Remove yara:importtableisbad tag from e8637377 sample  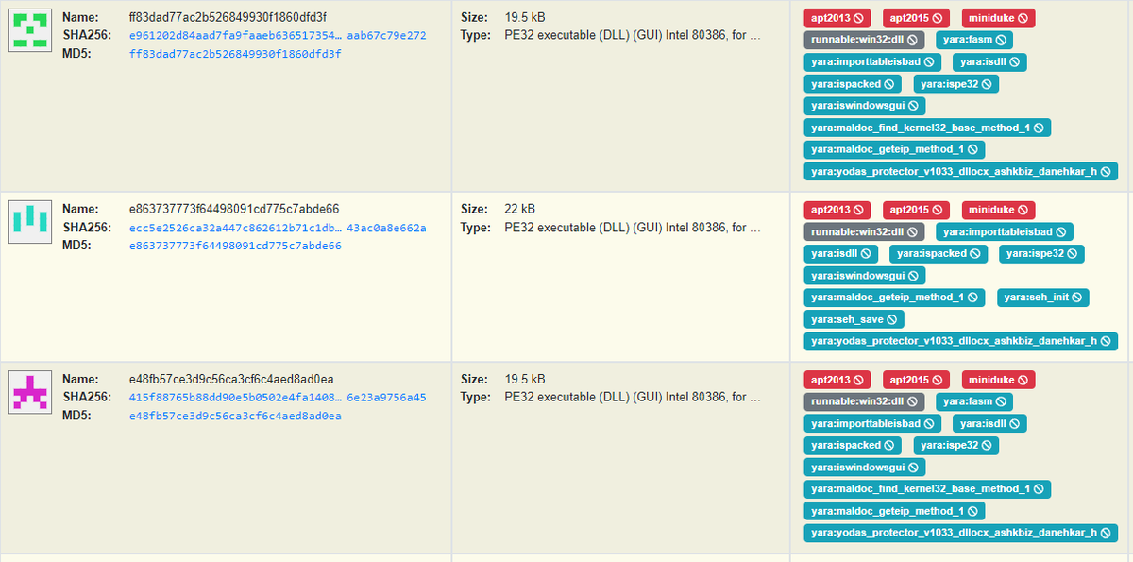click(1060, 231)
